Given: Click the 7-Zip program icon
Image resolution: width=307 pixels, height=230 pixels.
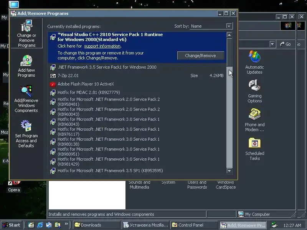Looking at the screenshot, I should 53,76.
